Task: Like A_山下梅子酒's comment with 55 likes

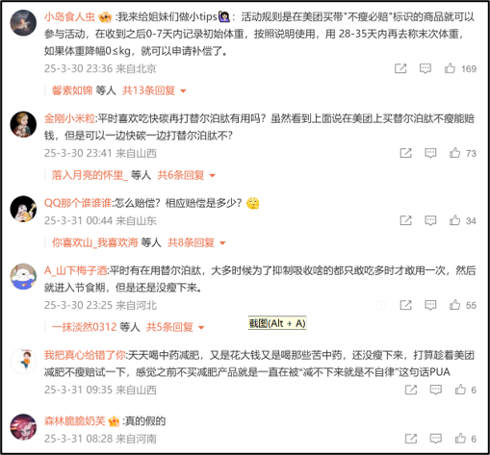Action: click(454, 305)
